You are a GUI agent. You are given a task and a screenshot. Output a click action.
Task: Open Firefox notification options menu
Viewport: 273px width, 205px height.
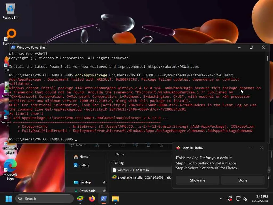(251, 148)
